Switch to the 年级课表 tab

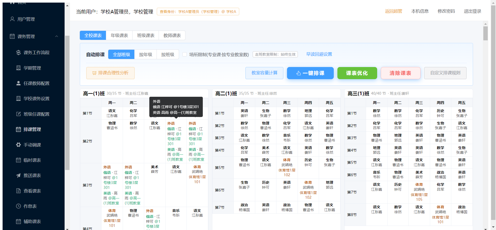coord(119,35)
